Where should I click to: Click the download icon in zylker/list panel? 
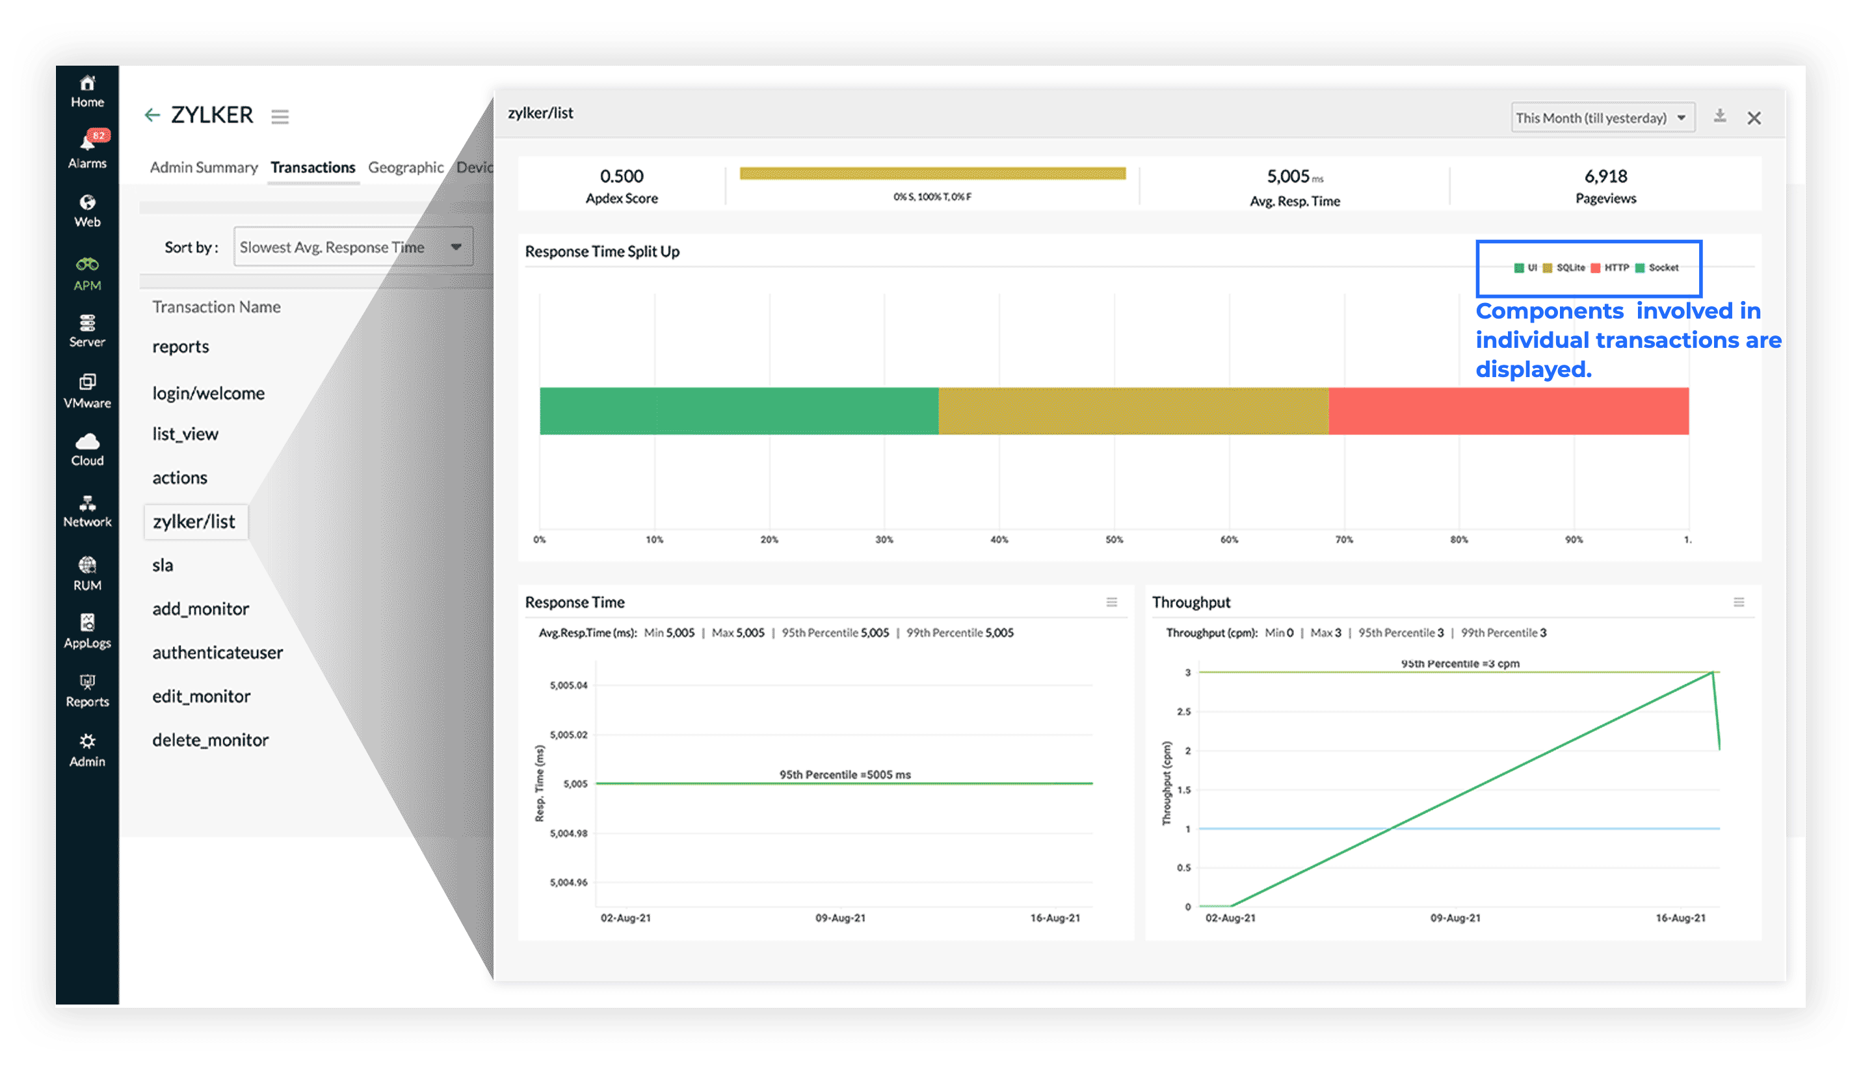(x=1719, y=116)
